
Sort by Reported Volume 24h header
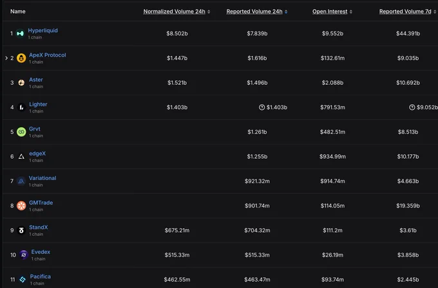click(x=254, y=12)
